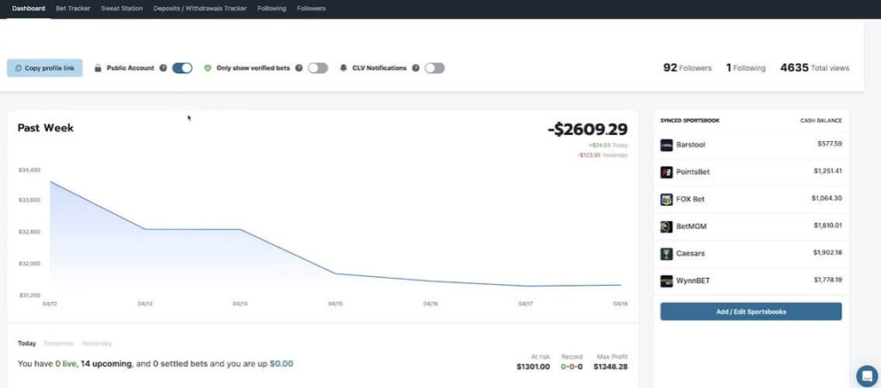Open the Bet Tracker tab
The height and width of the screenshot is (388, 881).
click(x=73, y=9)
